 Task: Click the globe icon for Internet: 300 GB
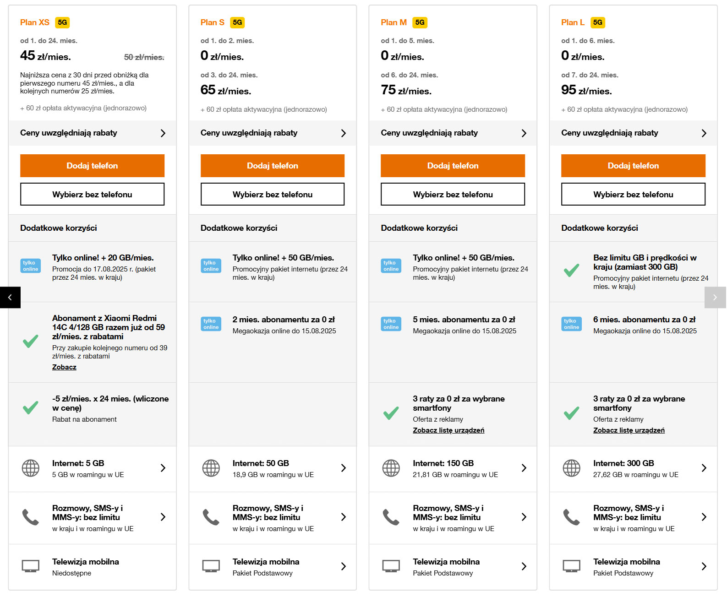(x=571, y=468)
